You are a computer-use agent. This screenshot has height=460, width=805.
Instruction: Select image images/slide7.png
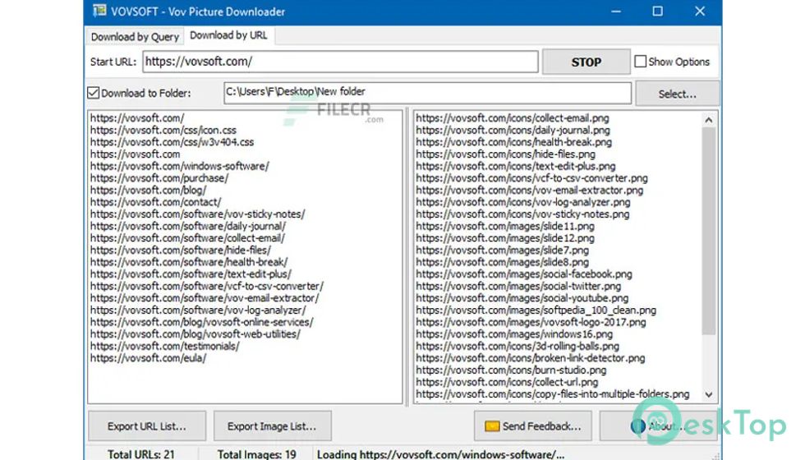tap(503, 250)
